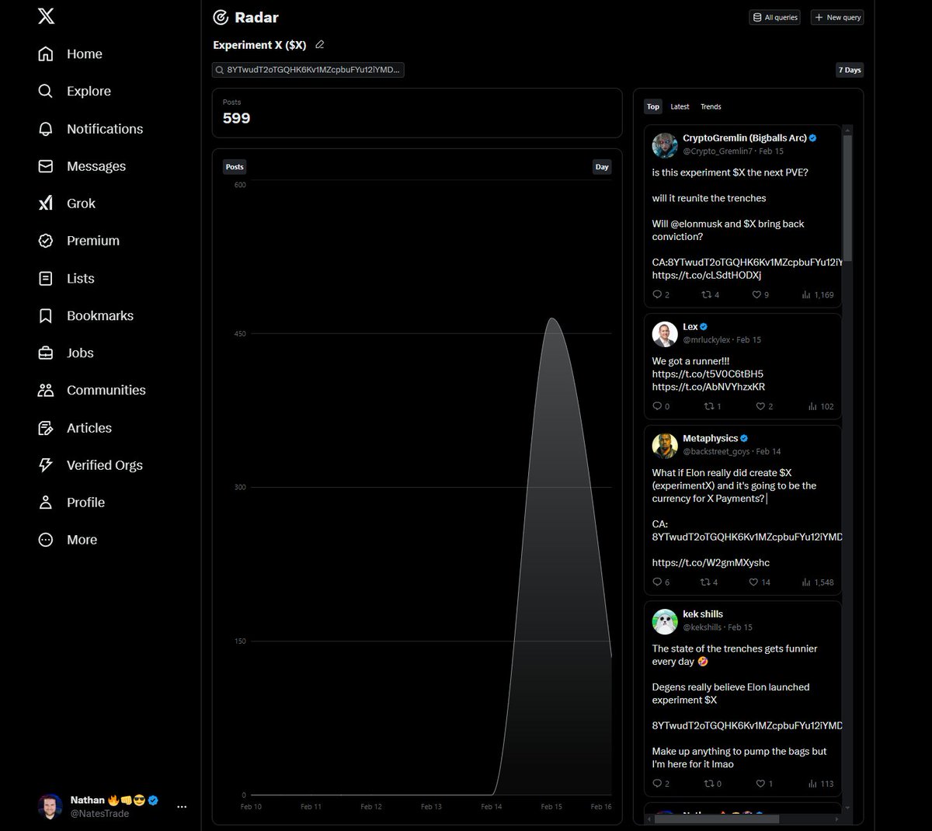Open Nathan's account avatar
932x831 pixels.
click(50, 807)
